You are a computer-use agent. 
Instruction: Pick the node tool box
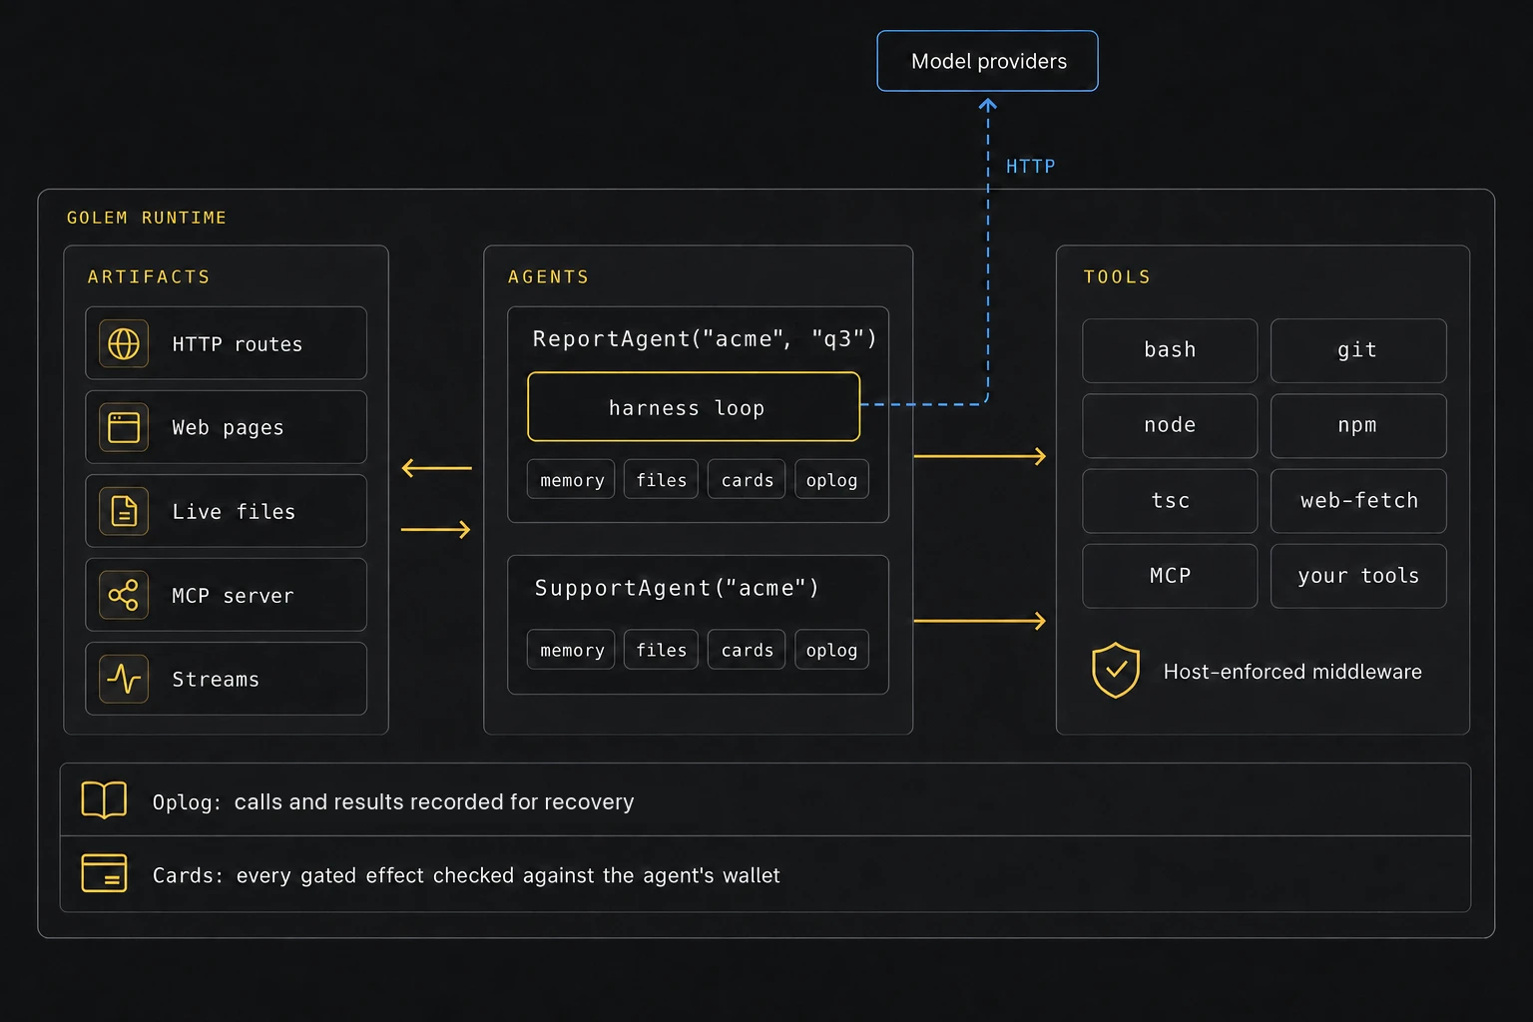click(x=1170, y=426)
